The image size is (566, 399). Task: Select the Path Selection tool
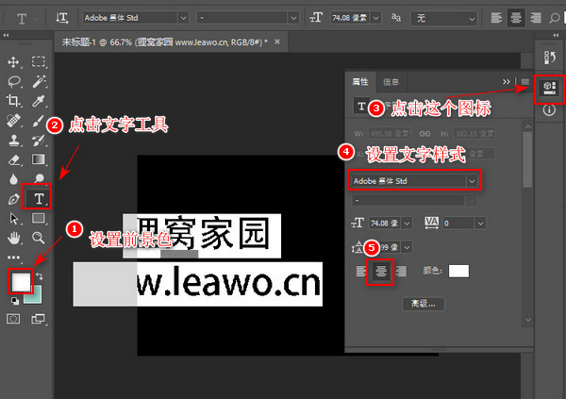14,219
